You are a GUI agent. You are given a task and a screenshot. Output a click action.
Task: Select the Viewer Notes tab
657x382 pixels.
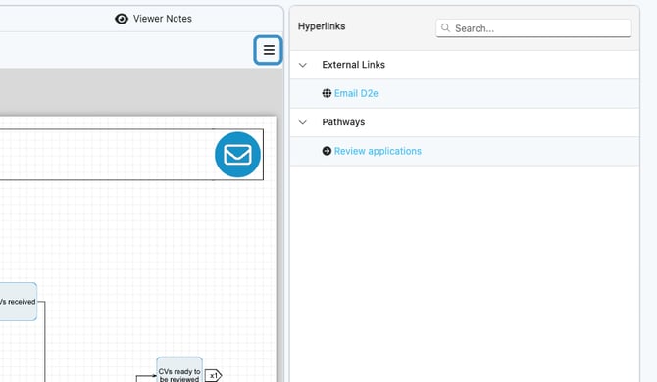(153, 19)
